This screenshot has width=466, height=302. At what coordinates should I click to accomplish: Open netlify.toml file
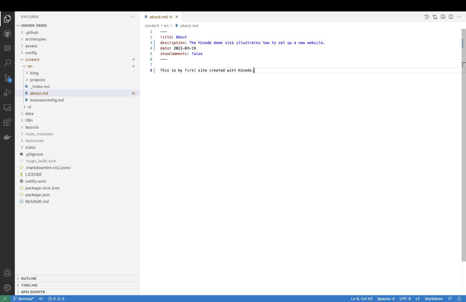[77, 181]
